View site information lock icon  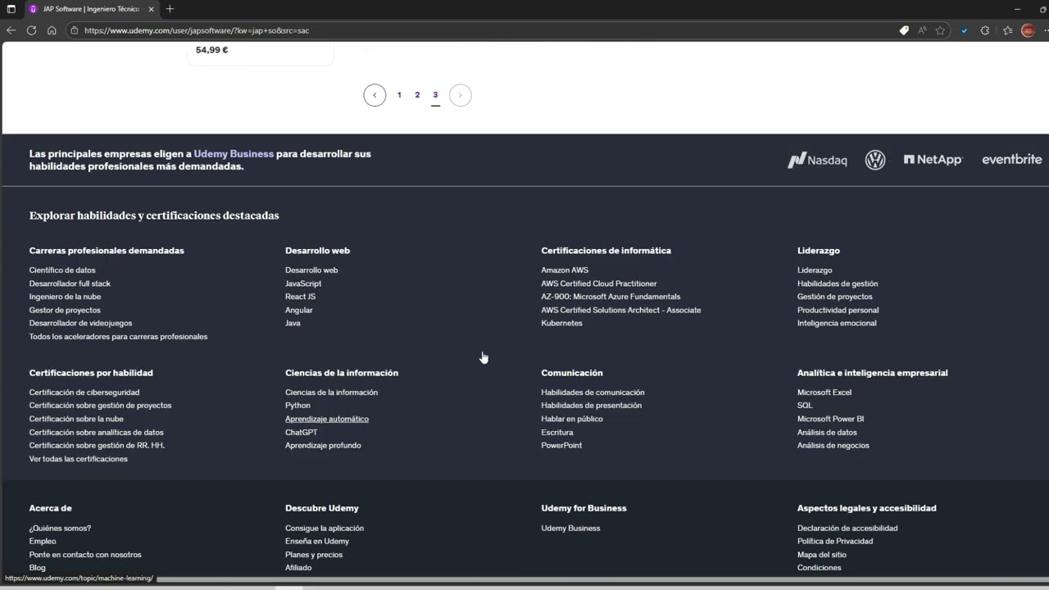coord(75,30)
